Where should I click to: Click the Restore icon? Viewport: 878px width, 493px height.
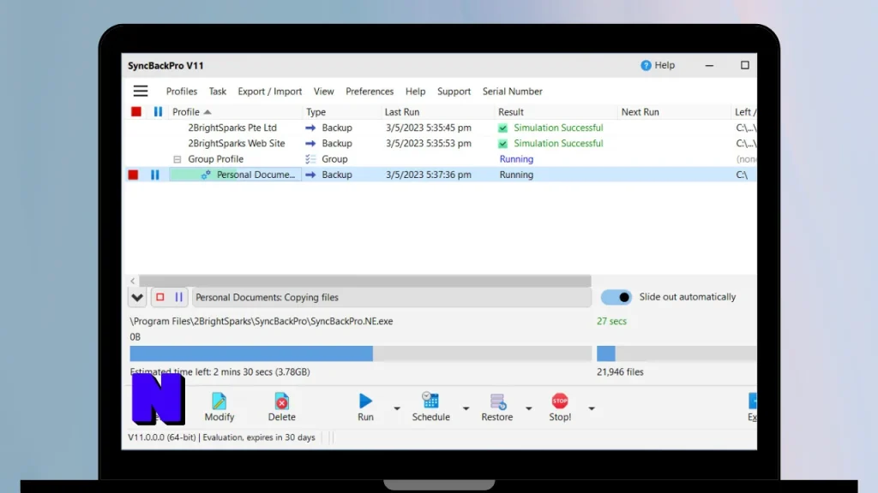click(497, 401)
